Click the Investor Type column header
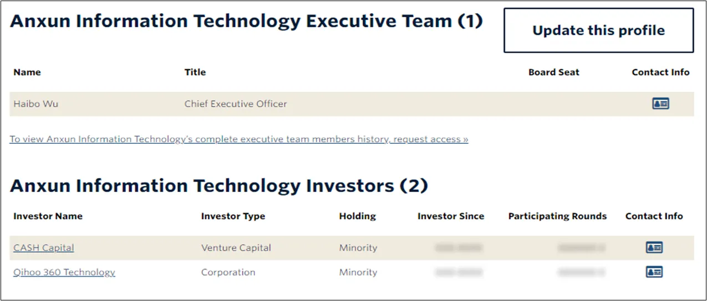The height and width of the screenshot is (301, 707). tap(233, 216)
